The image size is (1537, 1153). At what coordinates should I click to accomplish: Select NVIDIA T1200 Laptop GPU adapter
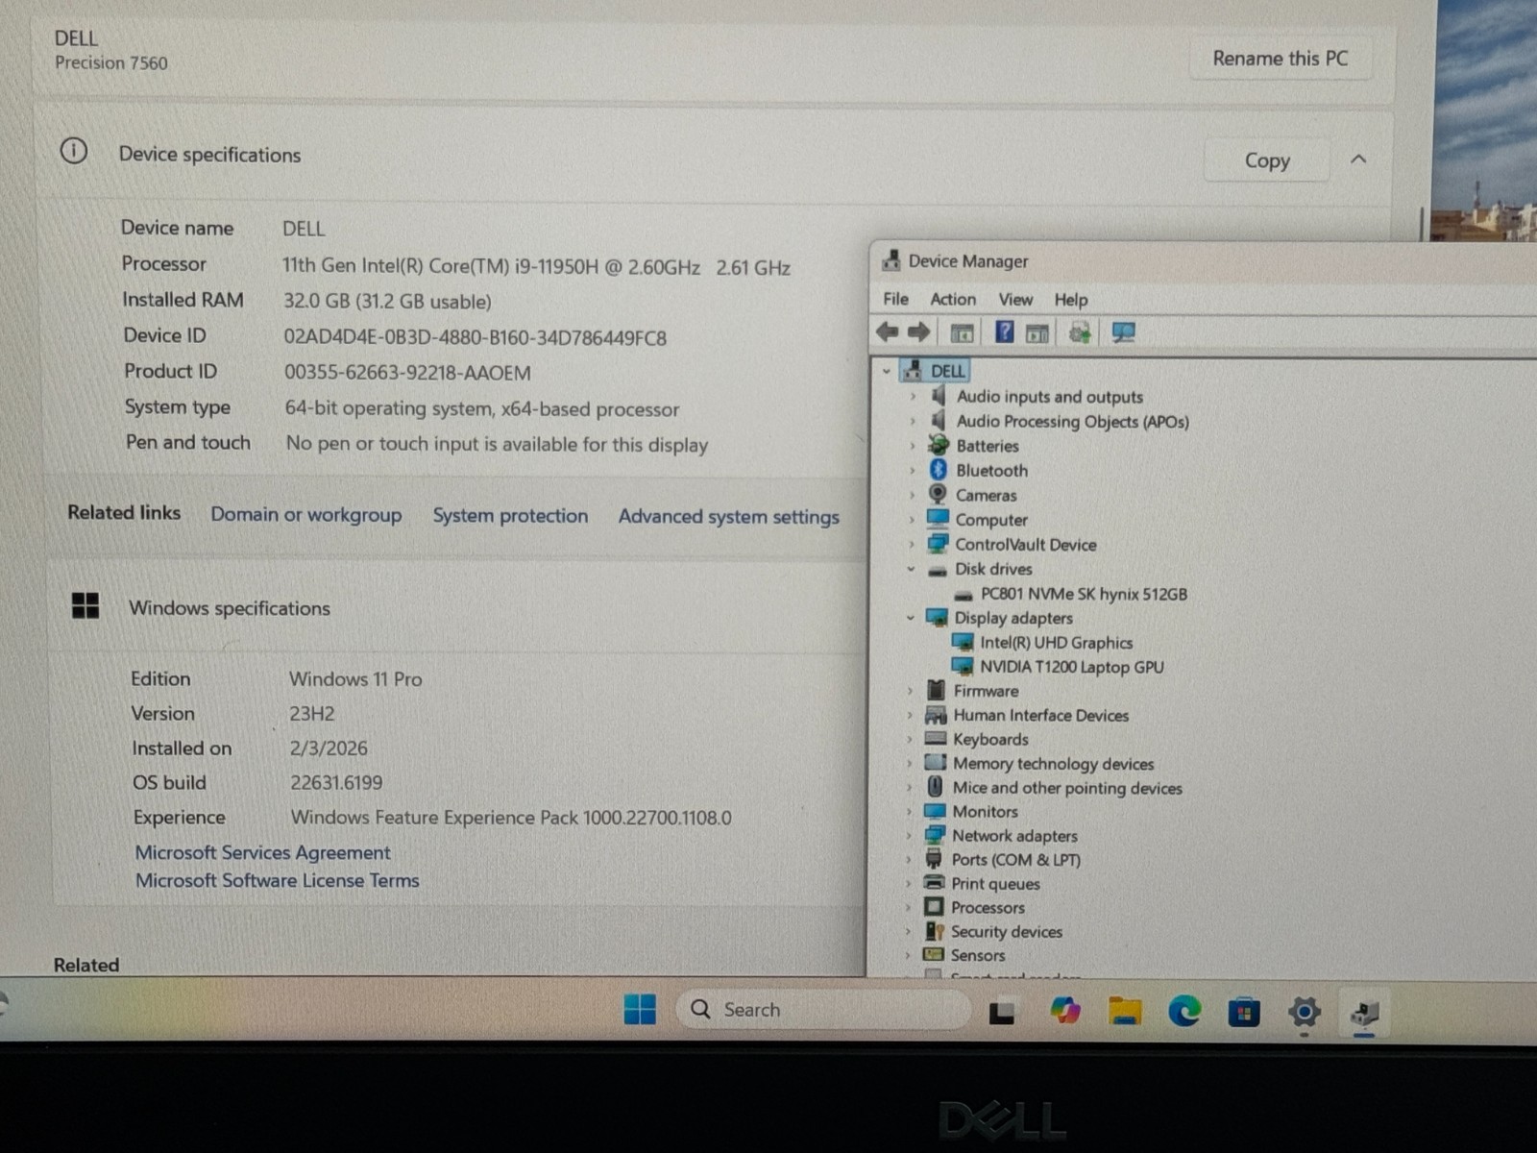click(1071, 667)
